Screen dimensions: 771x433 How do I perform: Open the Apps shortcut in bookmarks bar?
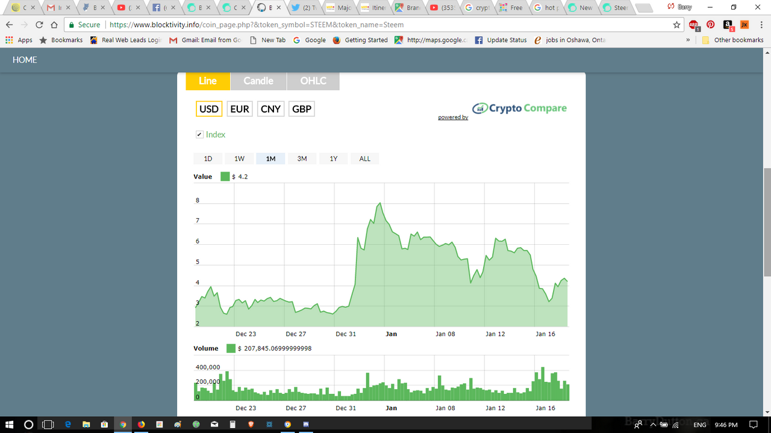(19, 40)
